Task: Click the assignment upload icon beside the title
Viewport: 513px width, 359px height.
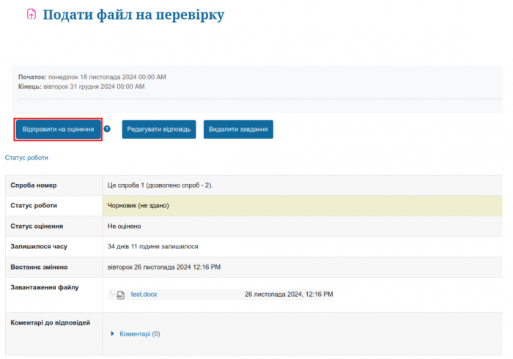Action: tap(32, 15)
